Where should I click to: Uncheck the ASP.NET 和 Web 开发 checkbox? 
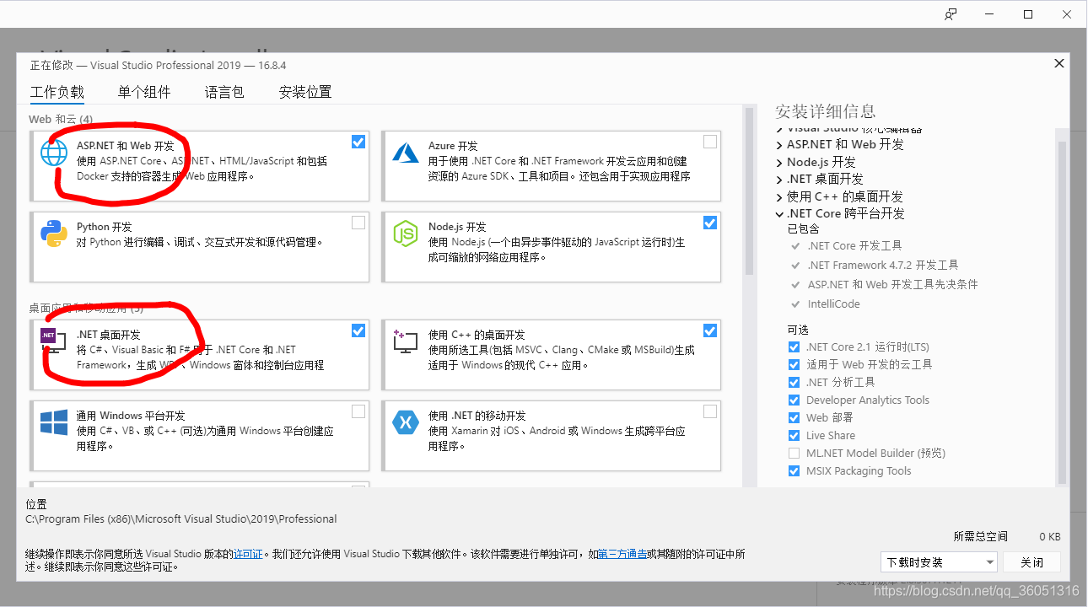click(x=358, y=141)
